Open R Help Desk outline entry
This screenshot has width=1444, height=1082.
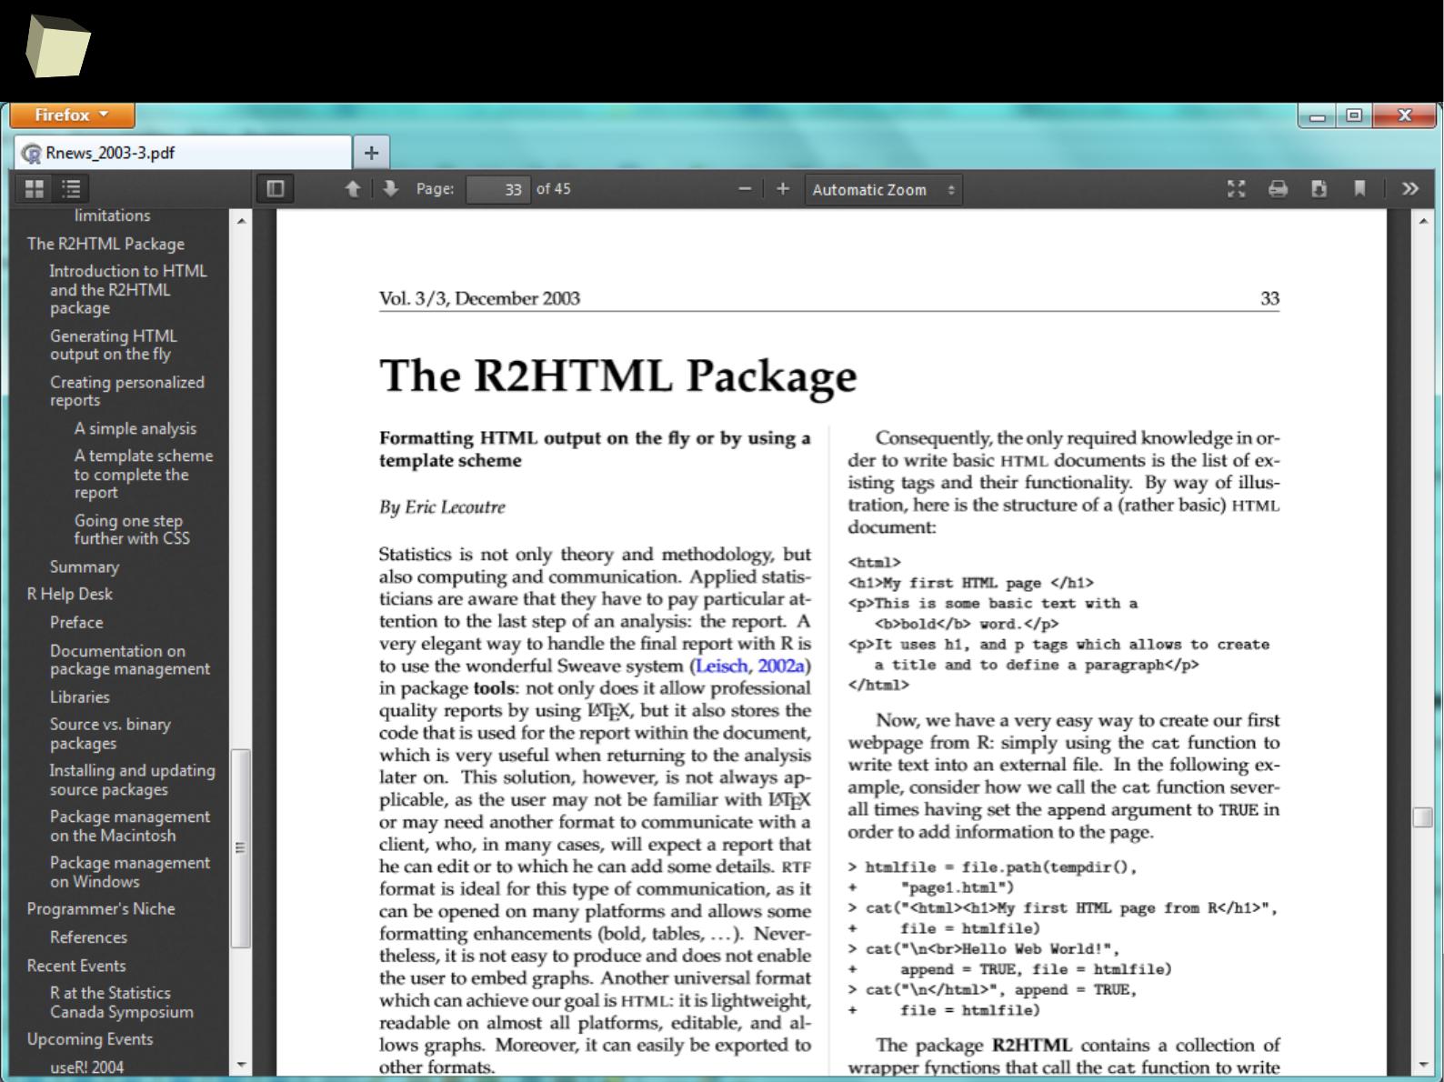[x=70, y=594]
